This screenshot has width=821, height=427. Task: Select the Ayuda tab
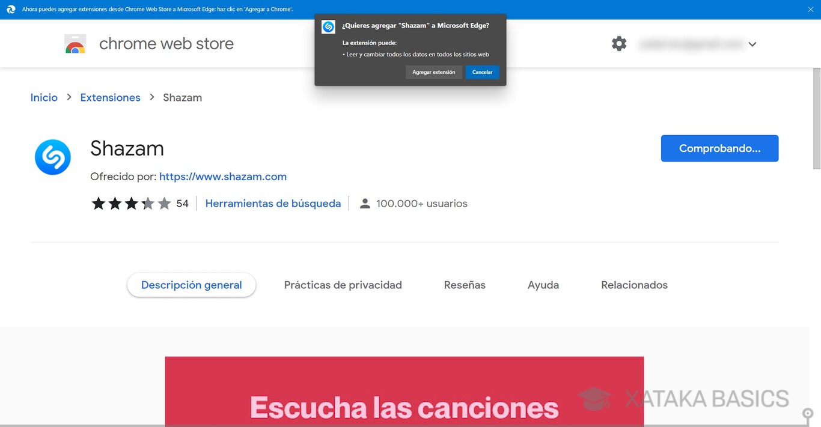click(543, 285)
